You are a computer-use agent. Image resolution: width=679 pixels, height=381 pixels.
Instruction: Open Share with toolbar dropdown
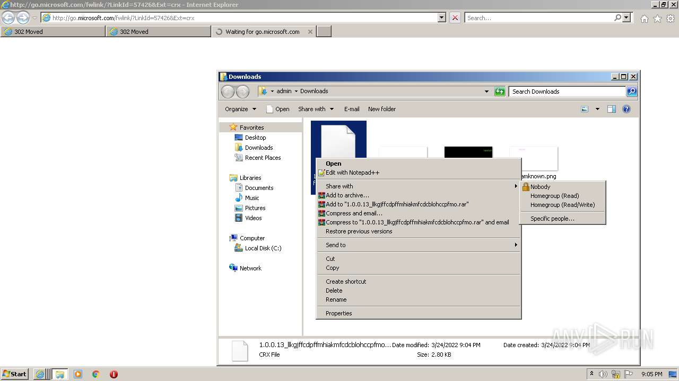(x=316, y=109)
